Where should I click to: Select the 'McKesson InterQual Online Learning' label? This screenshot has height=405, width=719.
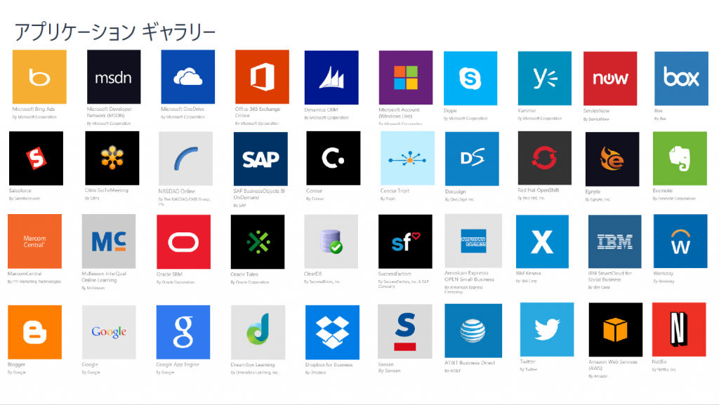(x=104, y=277)
